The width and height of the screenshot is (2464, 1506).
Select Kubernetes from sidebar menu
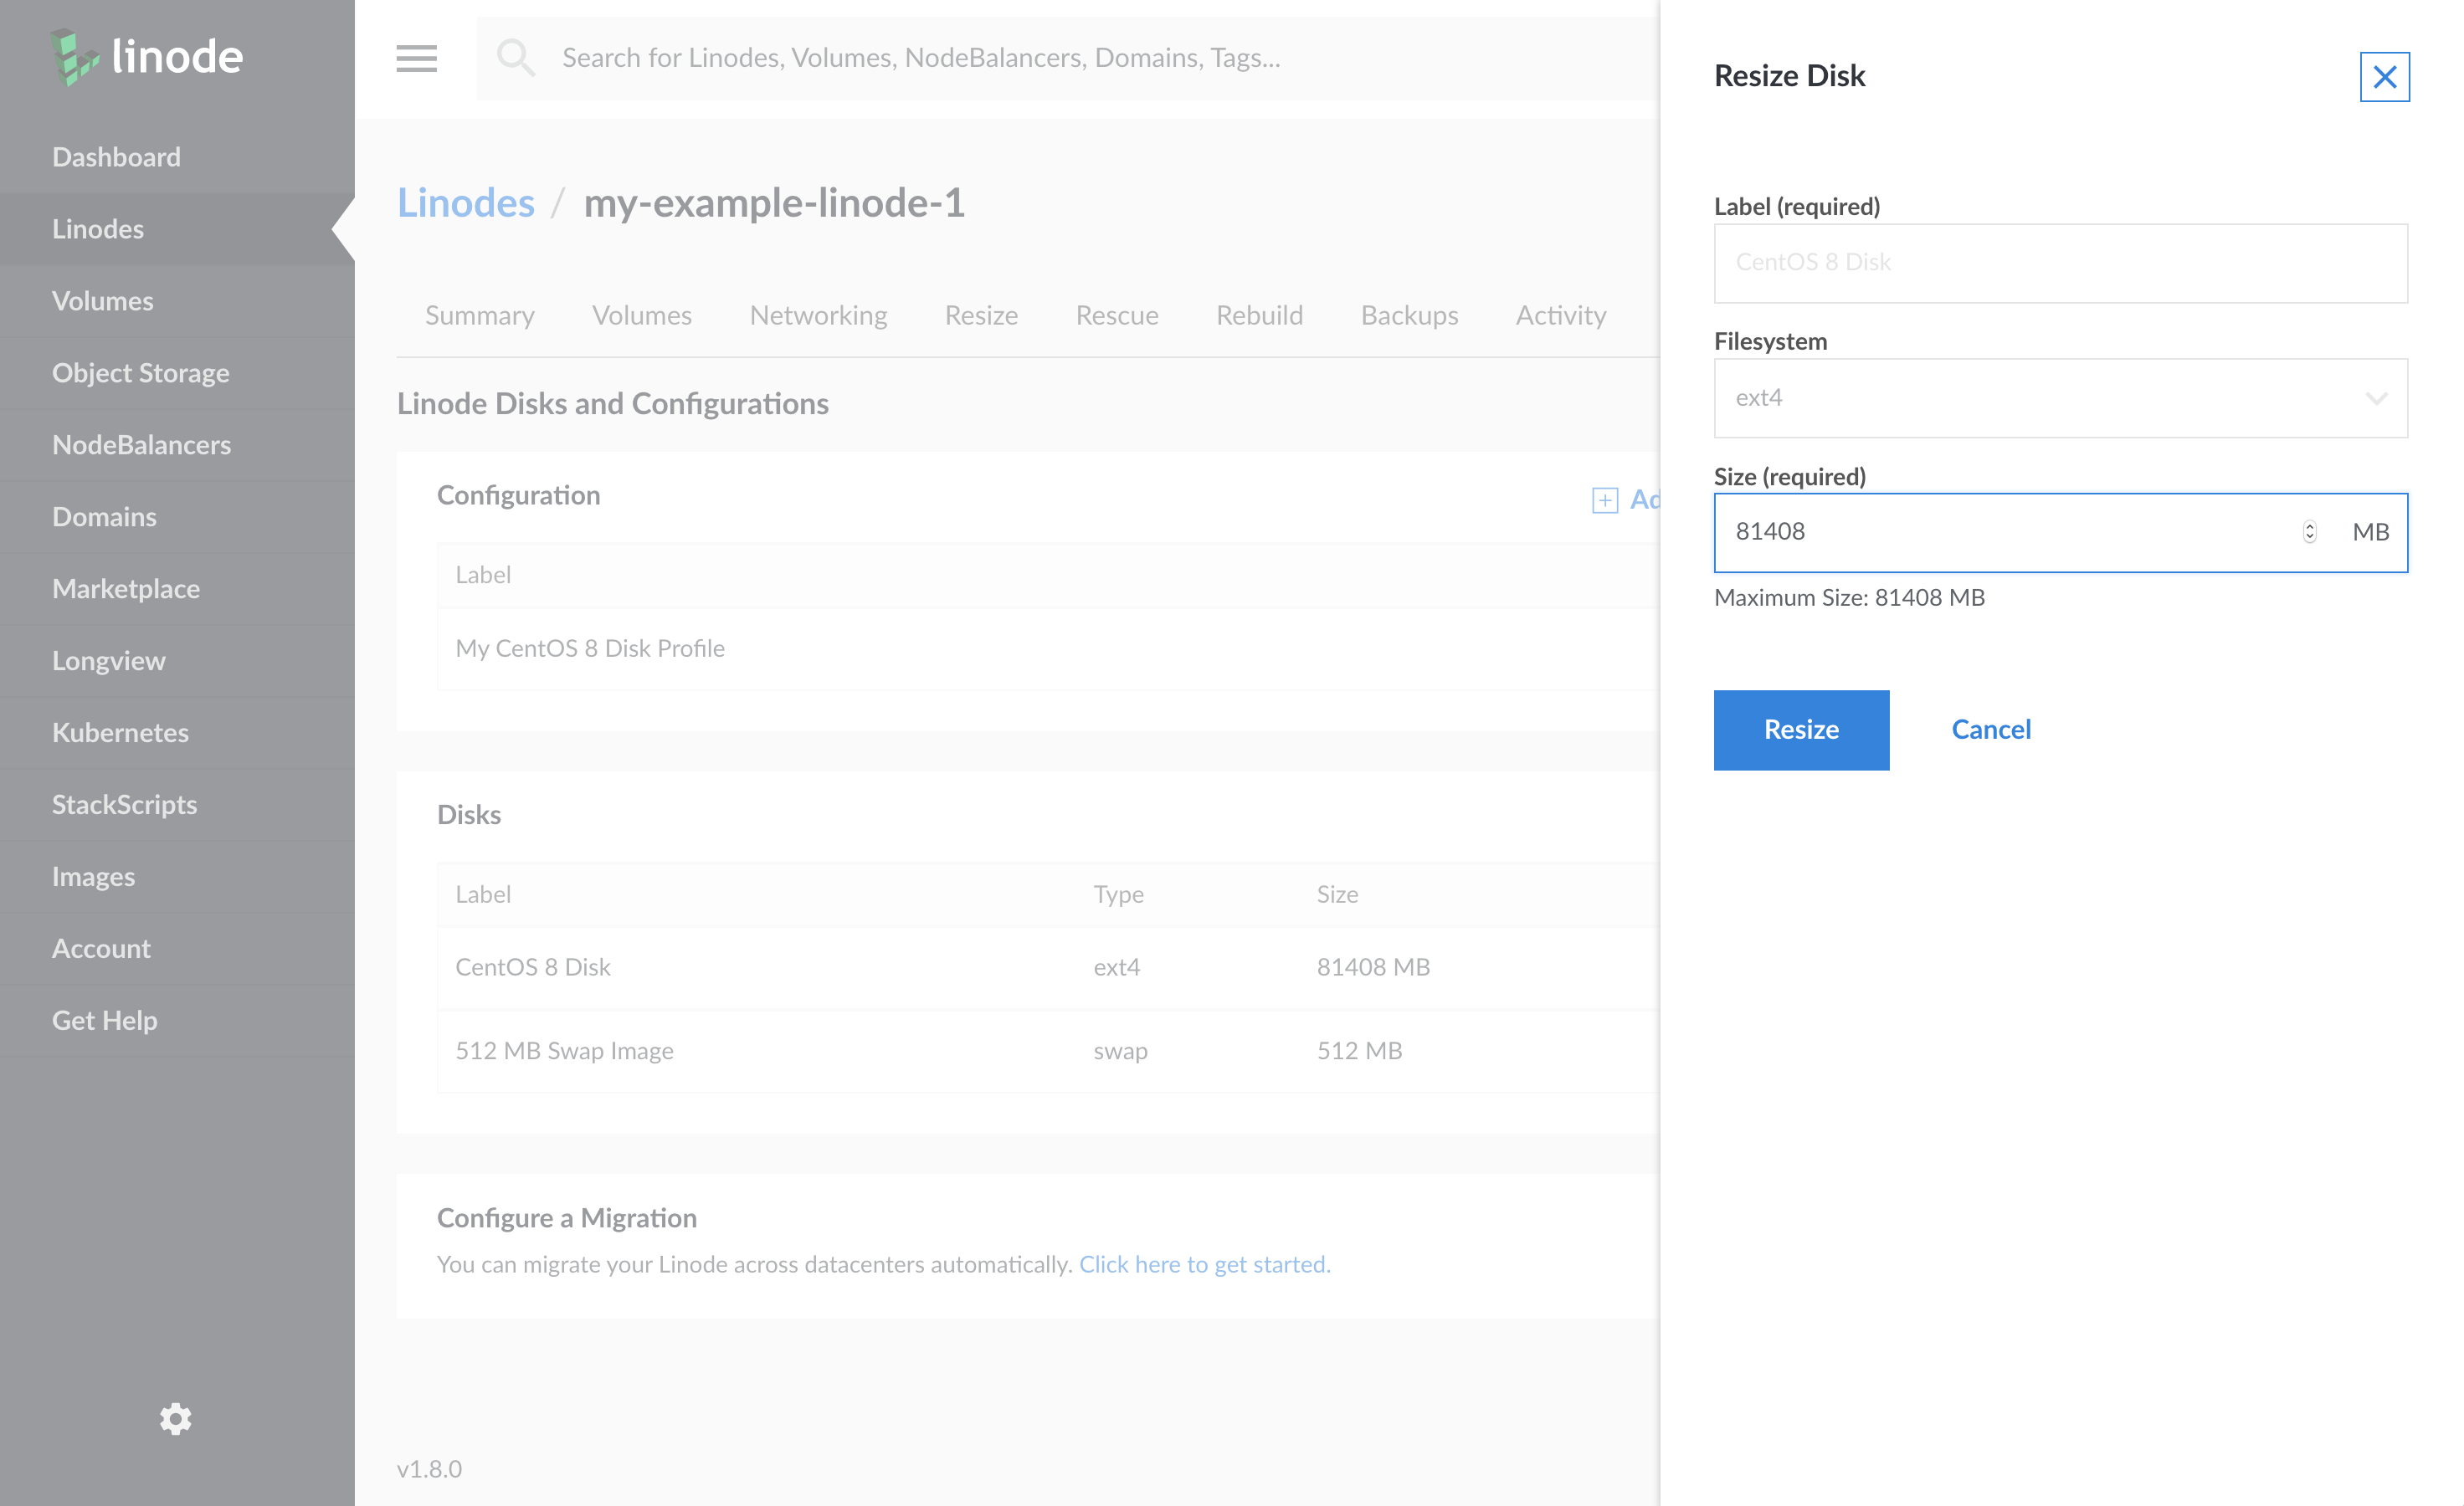120,733
